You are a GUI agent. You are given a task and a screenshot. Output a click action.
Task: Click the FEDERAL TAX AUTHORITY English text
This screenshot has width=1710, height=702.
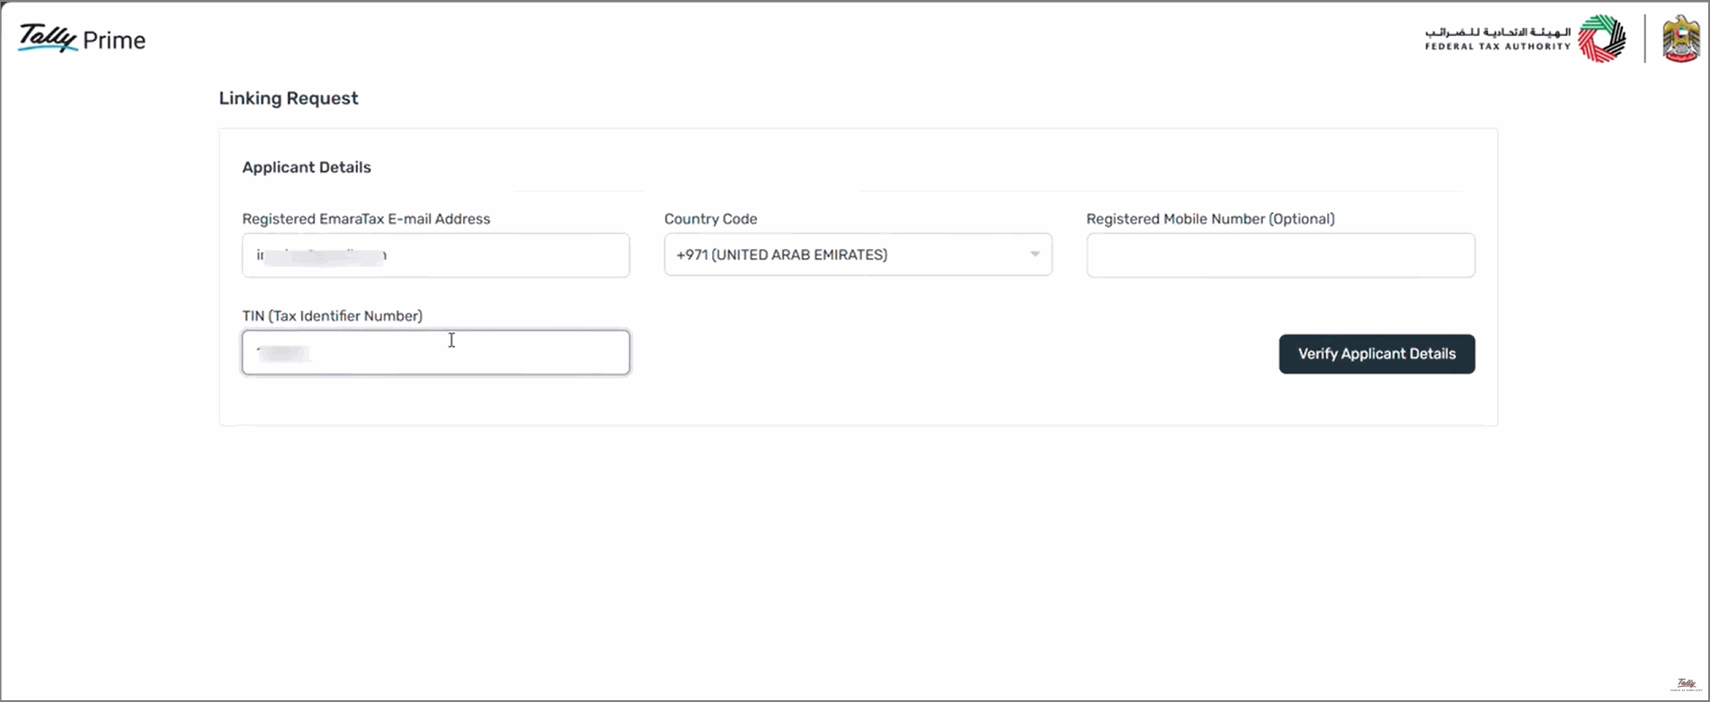[x=1497, y=47]
